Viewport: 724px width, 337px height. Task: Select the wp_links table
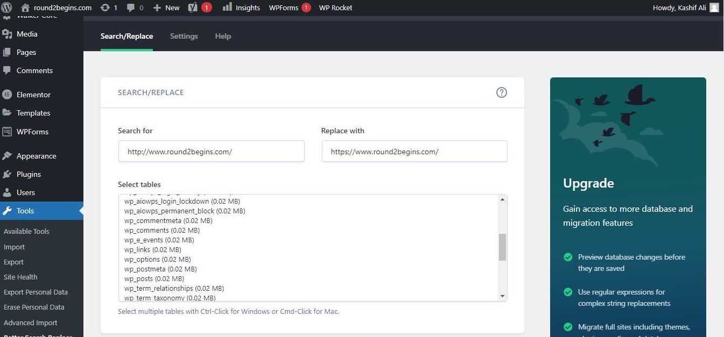pyautogui.click(x=153, y=249)
